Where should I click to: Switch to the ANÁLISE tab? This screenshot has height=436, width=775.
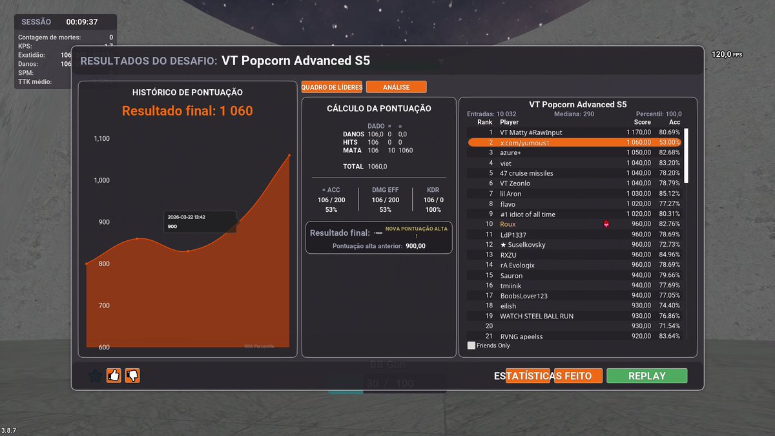click(397, 87)
